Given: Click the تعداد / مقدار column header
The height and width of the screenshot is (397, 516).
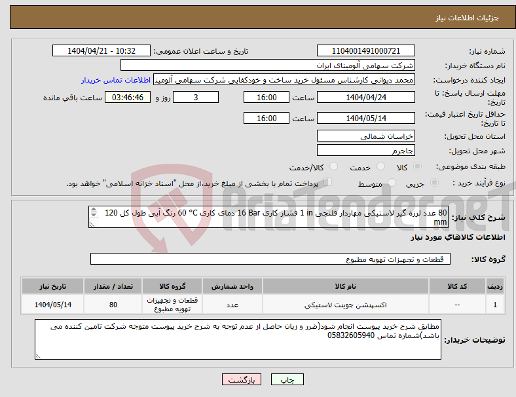Looking at the screenshot, I should 113,286.
